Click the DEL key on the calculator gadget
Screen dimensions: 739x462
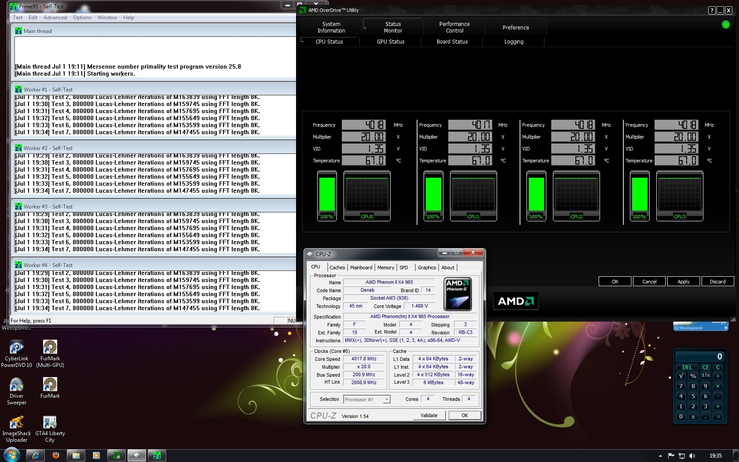(687, 367)
